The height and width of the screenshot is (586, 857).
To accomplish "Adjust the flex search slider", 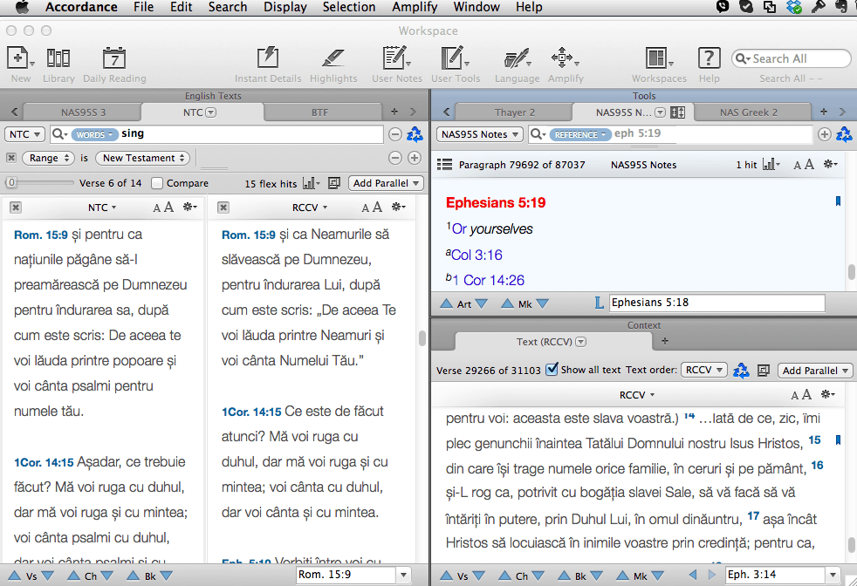I will 11,182.
